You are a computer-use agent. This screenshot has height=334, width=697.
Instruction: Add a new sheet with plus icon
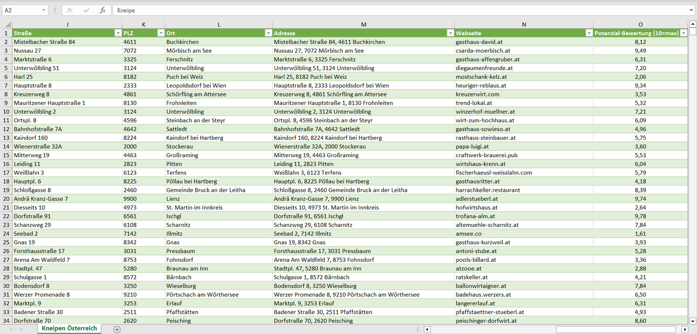click(117, 330)
